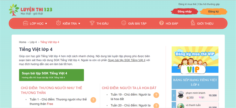Click the Đăng nhập button
236x108 pixels.
click(x=185, y=12)
